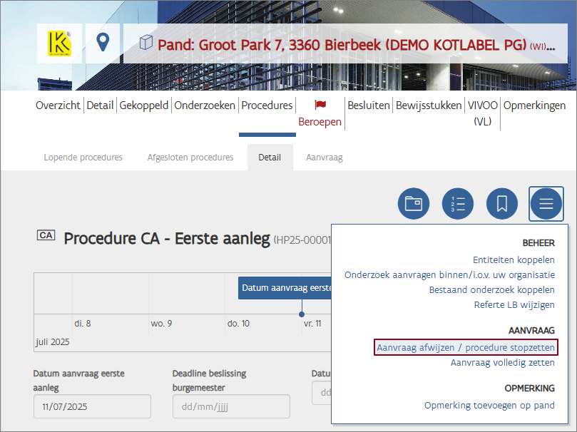Click the numbered list round button

(458, 203)
